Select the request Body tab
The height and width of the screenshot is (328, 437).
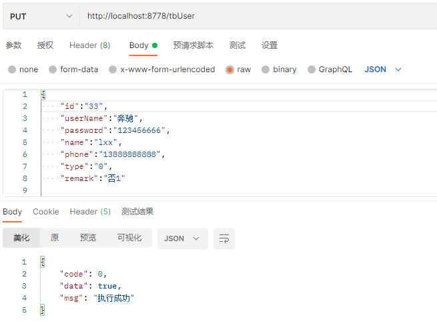click(143, 45)
